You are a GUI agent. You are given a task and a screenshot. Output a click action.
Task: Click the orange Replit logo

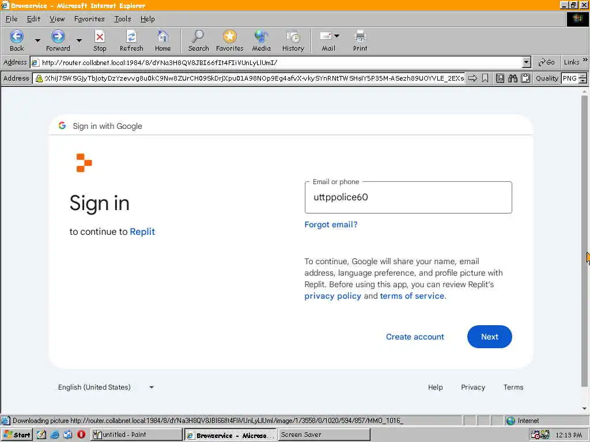(x=84, y=163)
